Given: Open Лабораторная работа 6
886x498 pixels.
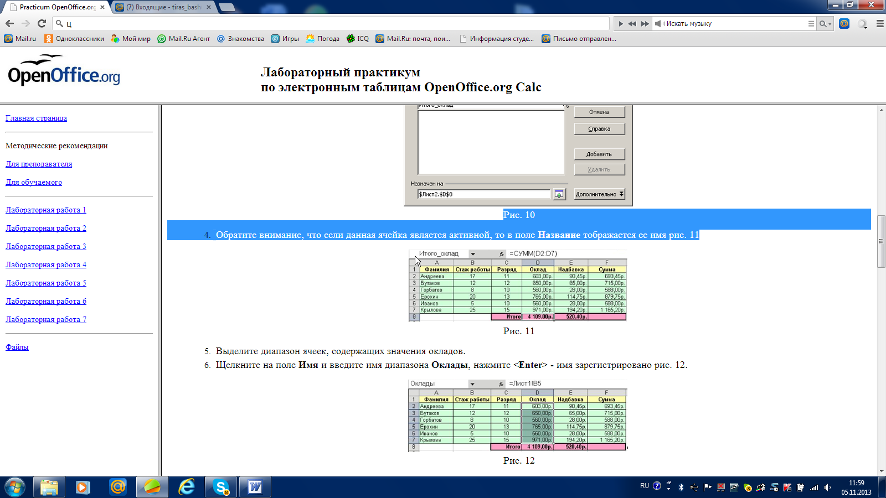Looking at the screenshot, I should (46, 301).
